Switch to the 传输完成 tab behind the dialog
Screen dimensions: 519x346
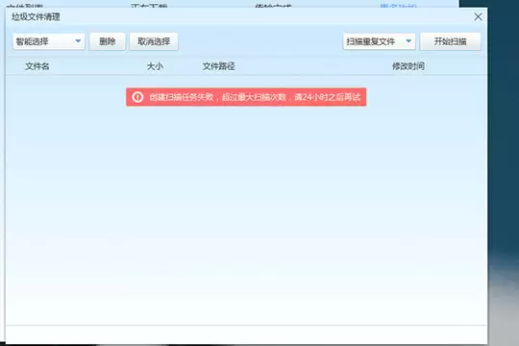click(x=273, y=5)
